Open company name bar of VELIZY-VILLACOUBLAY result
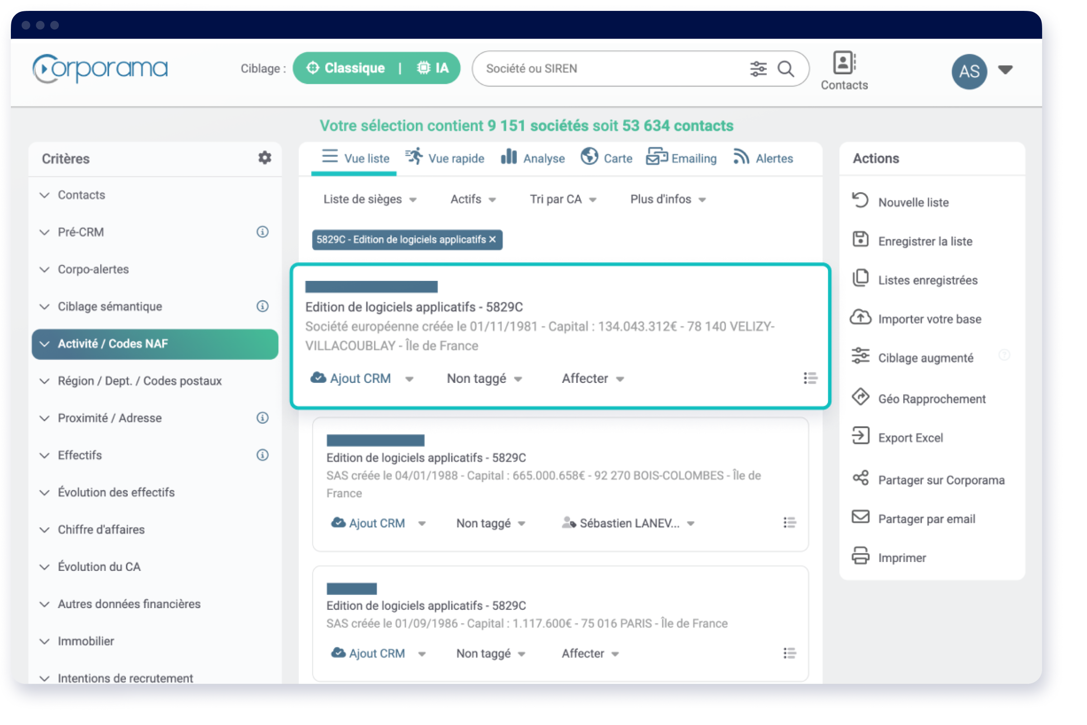The height and width of the screenshot is (725, 1087). point(371,287)
